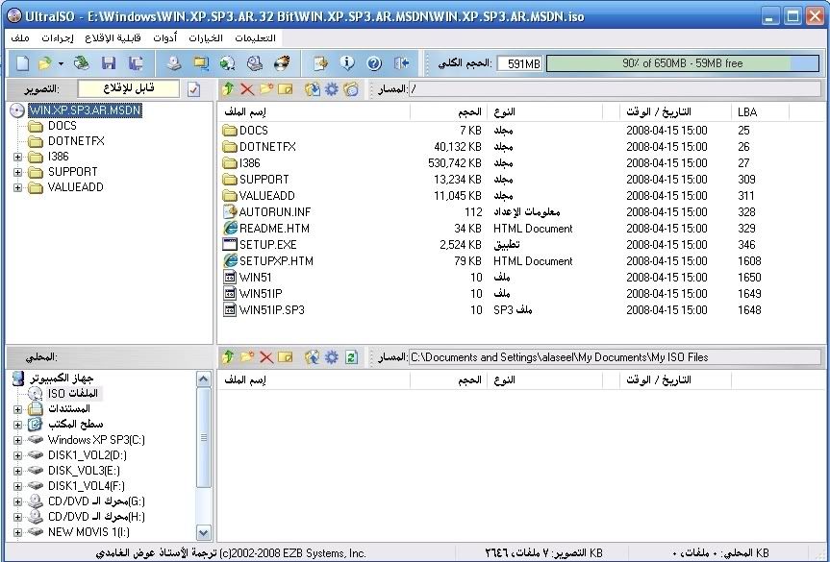Click the image properties checkmark document icon

click(x=193, y=89)
